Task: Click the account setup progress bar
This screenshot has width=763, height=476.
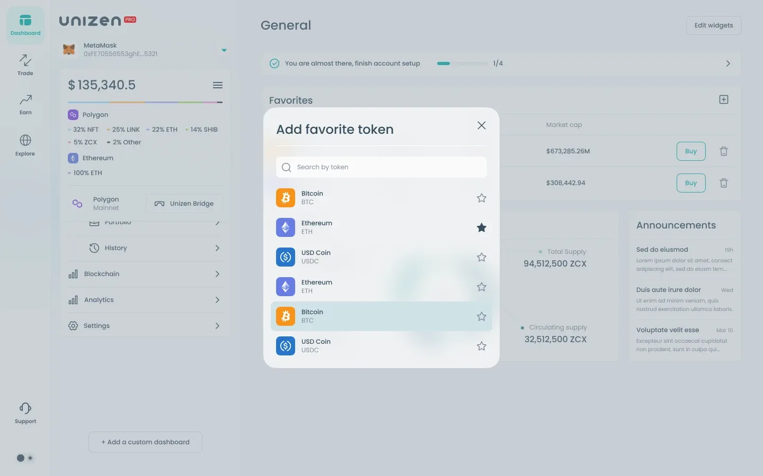Action: (462, 63)
